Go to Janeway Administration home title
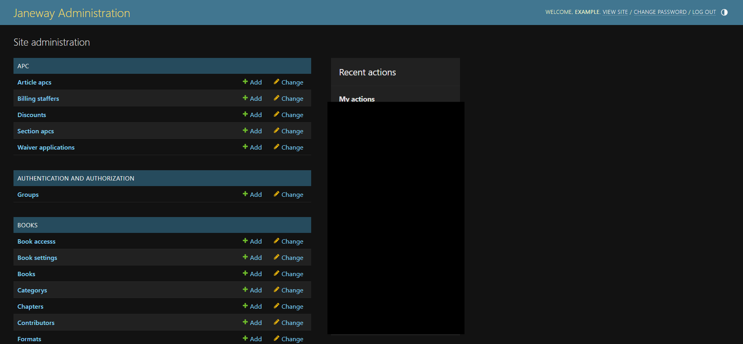 coord(72,13)
